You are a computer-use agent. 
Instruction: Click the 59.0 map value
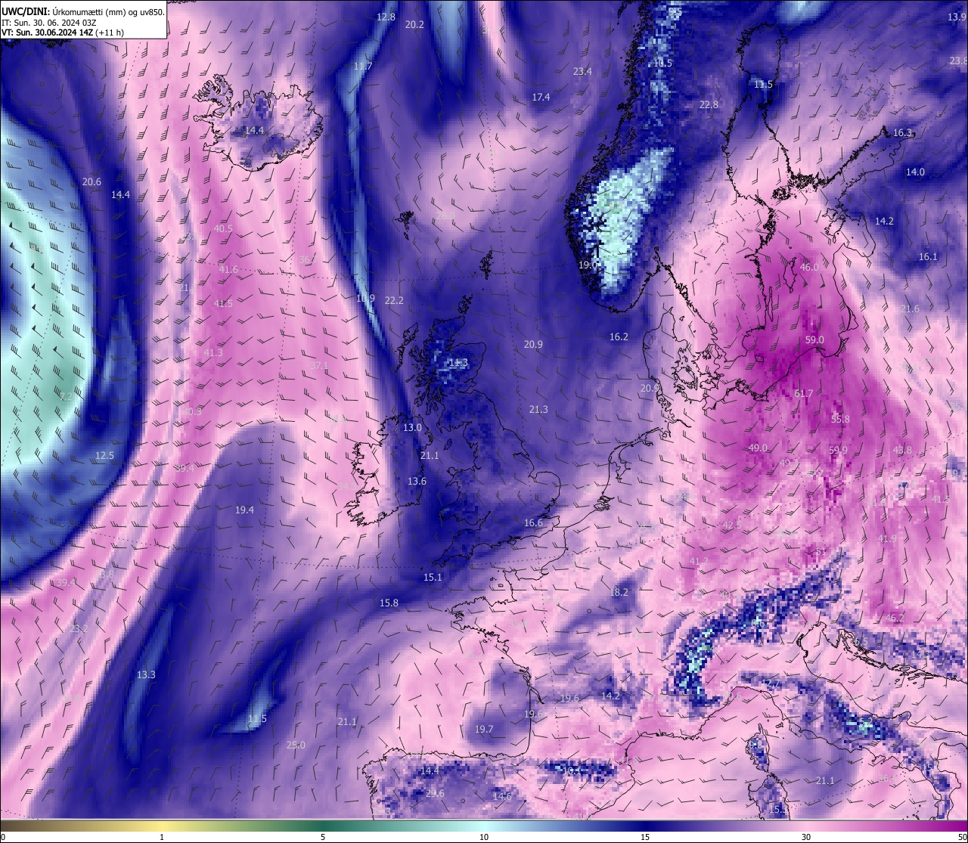(814, 340)
